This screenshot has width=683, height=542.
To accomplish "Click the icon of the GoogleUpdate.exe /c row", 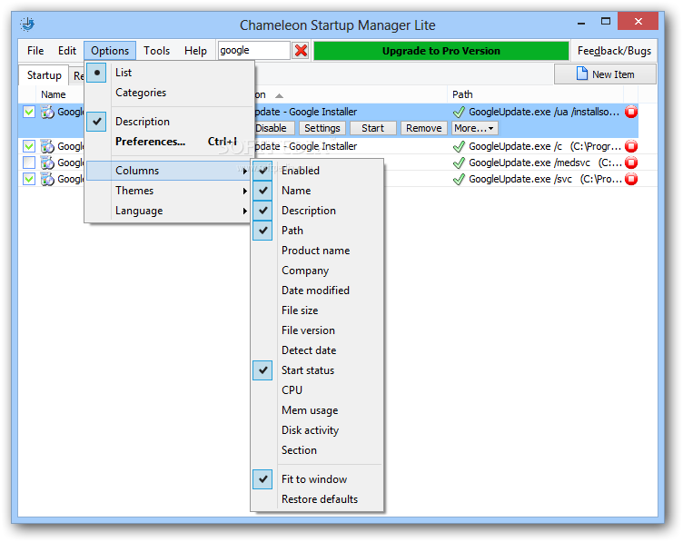I will tap(47, 146).
